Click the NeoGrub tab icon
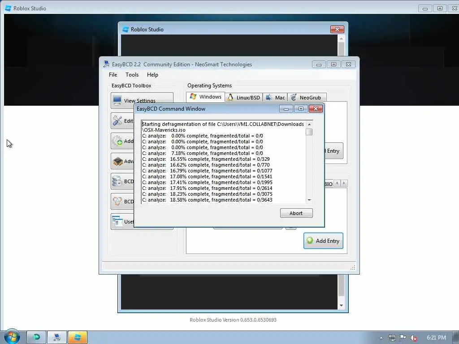The width and height of the screenshot is (459, 344). pyautogui.click(x=293, y=97)
